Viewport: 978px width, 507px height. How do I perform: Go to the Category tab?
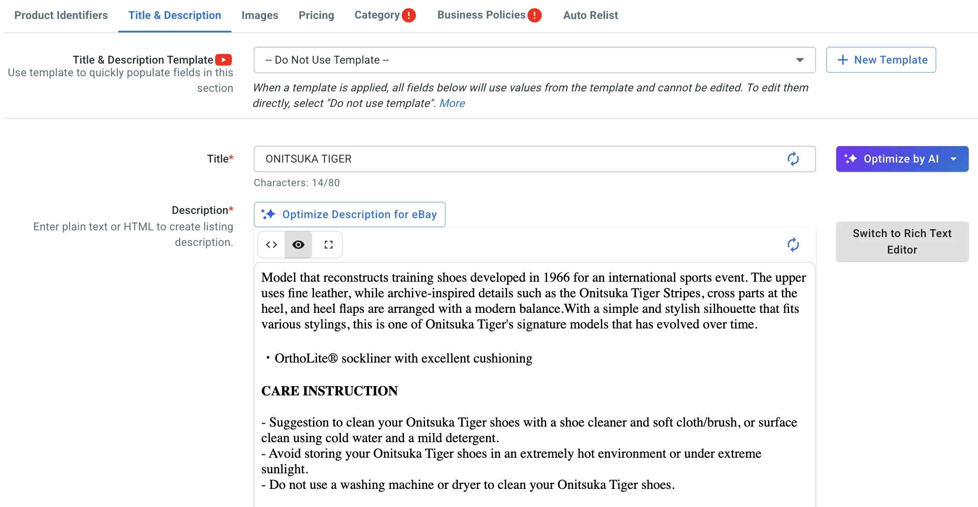tap(377, 15)
